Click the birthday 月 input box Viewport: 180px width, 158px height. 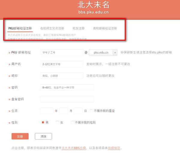point(64,111)
